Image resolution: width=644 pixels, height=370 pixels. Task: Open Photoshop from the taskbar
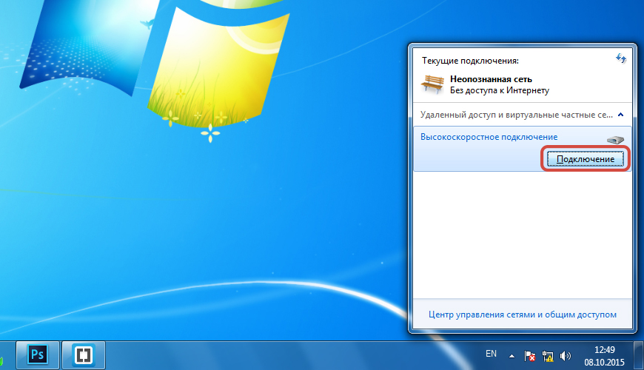[x=38, y=354]
